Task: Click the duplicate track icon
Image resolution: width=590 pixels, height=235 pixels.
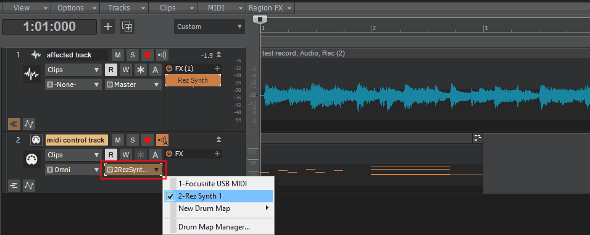Action: click(127, 27)
